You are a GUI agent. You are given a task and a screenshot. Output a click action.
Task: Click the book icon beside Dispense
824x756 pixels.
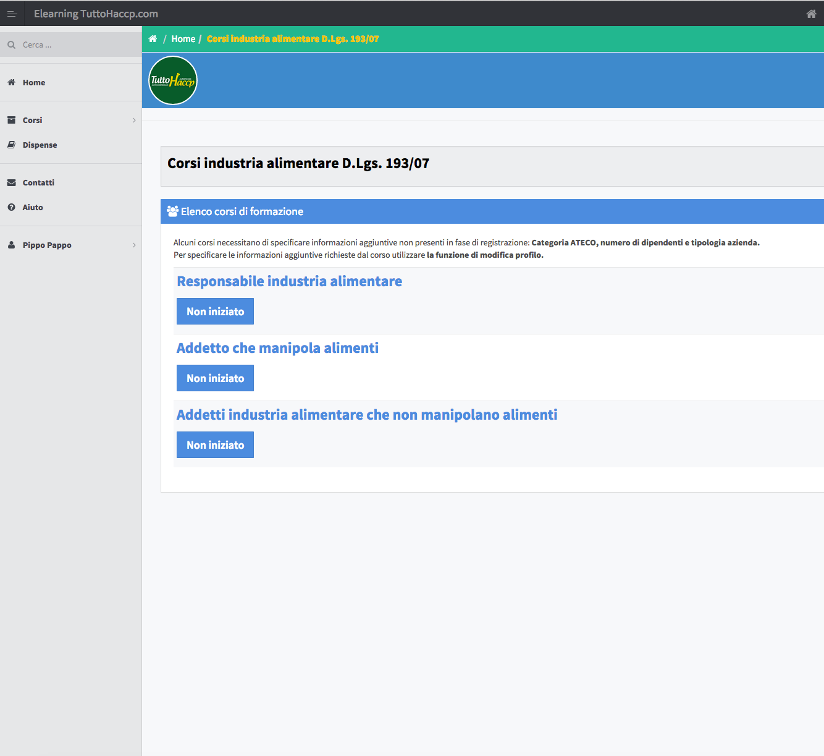click(11, 145)
